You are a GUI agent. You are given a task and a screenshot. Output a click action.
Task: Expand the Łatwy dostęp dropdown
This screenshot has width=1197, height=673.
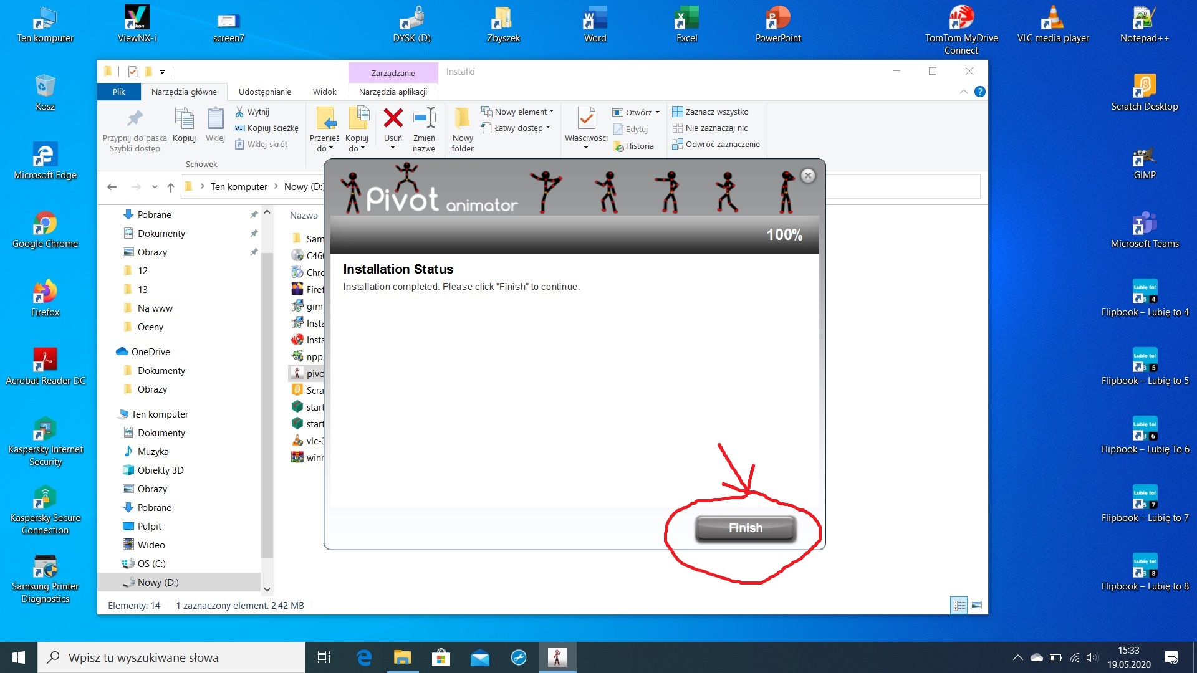coord(547,128)
